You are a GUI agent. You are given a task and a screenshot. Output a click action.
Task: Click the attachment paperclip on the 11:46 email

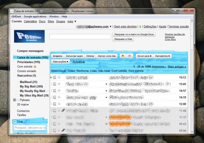(x=63, y=111)
